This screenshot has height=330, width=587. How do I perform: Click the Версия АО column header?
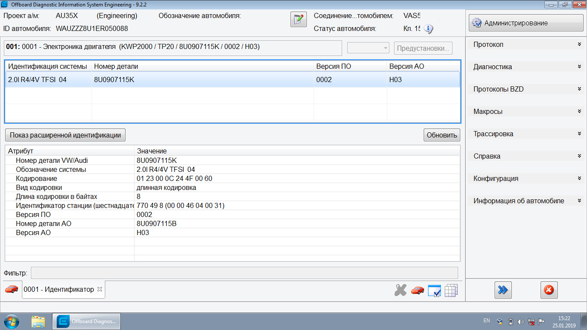pyautogui.click(x=423, y=66)
